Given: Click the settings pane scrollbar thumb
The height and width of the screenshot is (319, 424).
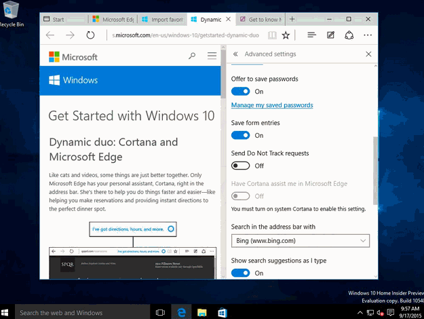Looking at the screenshot, I should click(x=375, y=170).
